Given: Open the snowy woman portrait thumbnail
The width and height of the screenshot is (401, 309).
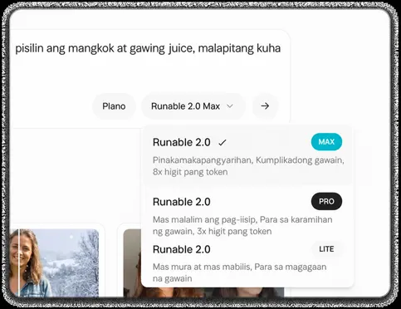Looking at the screenshot, I should point(55,262).
